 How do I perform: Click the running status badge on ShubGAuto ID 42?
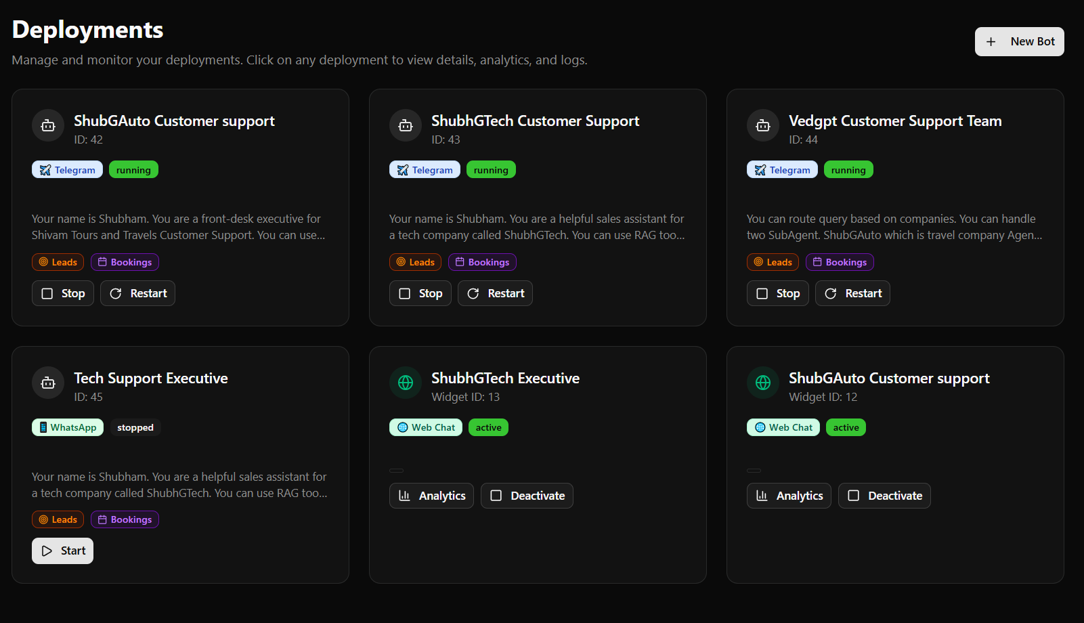click(133, 169)
